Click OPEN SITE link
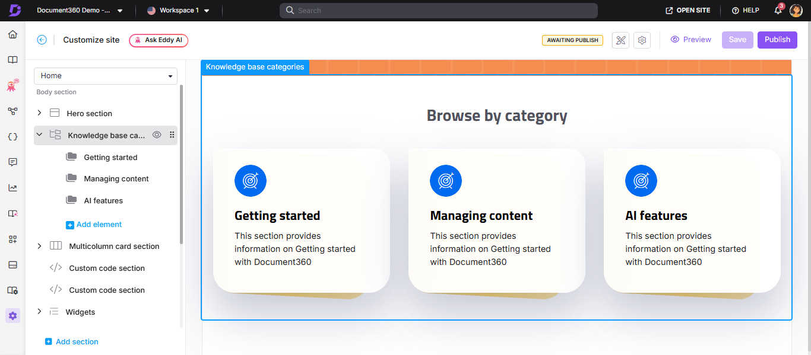811x355 pixels. (x=688, y=10)
